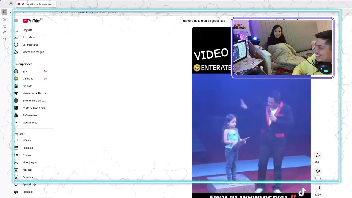Go back with browser back arrow
This screenshot has height=198, width=352.
(11, 12)
